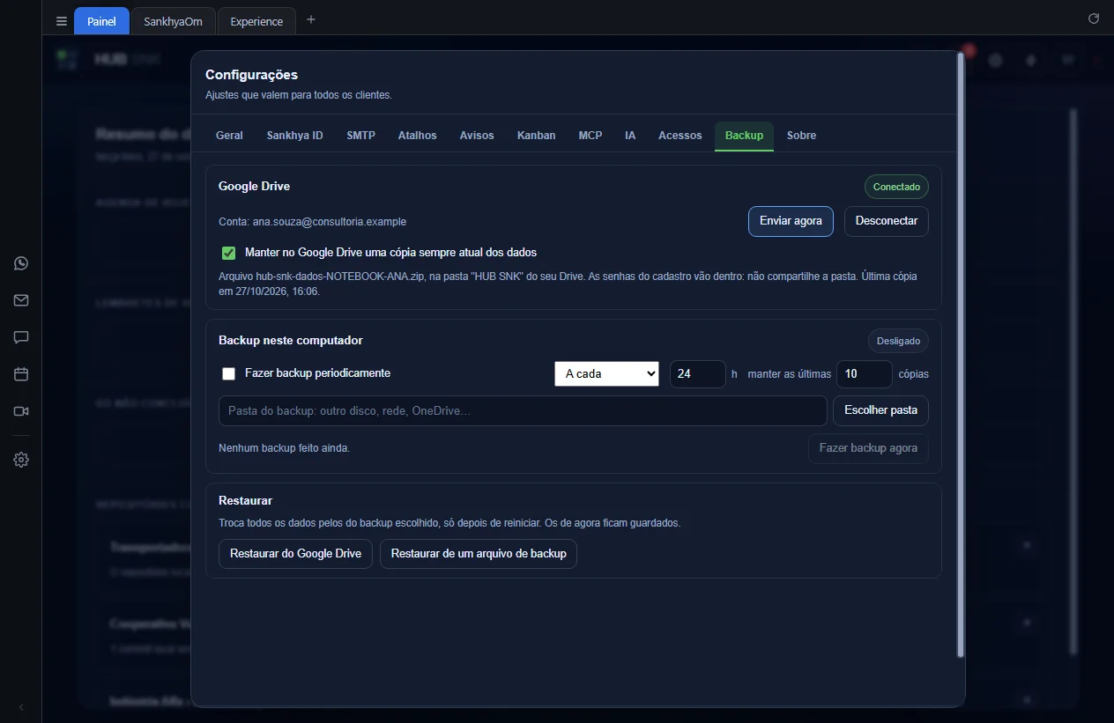Open the Avisos settings tab

pos(477,136)
